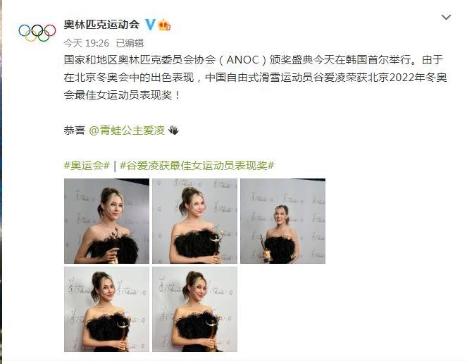Open the @青蛙公主爱凌 mention
This screenshot has width=467, height=364.
pyautogui.click(x=127, y=130)
